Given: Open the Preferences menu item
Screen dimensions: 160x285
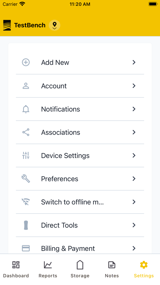Looking at the screenshot, I should 80,179.
